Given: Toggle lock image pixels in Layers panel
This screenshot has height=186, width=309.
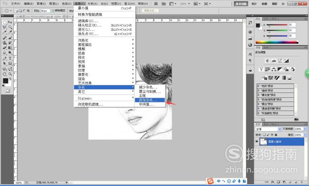Looking at the screenshot, I should click(268, 135).
